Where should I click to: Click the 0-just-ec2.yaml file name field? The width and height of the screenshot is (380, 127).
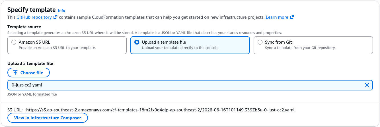pos(190,85)
